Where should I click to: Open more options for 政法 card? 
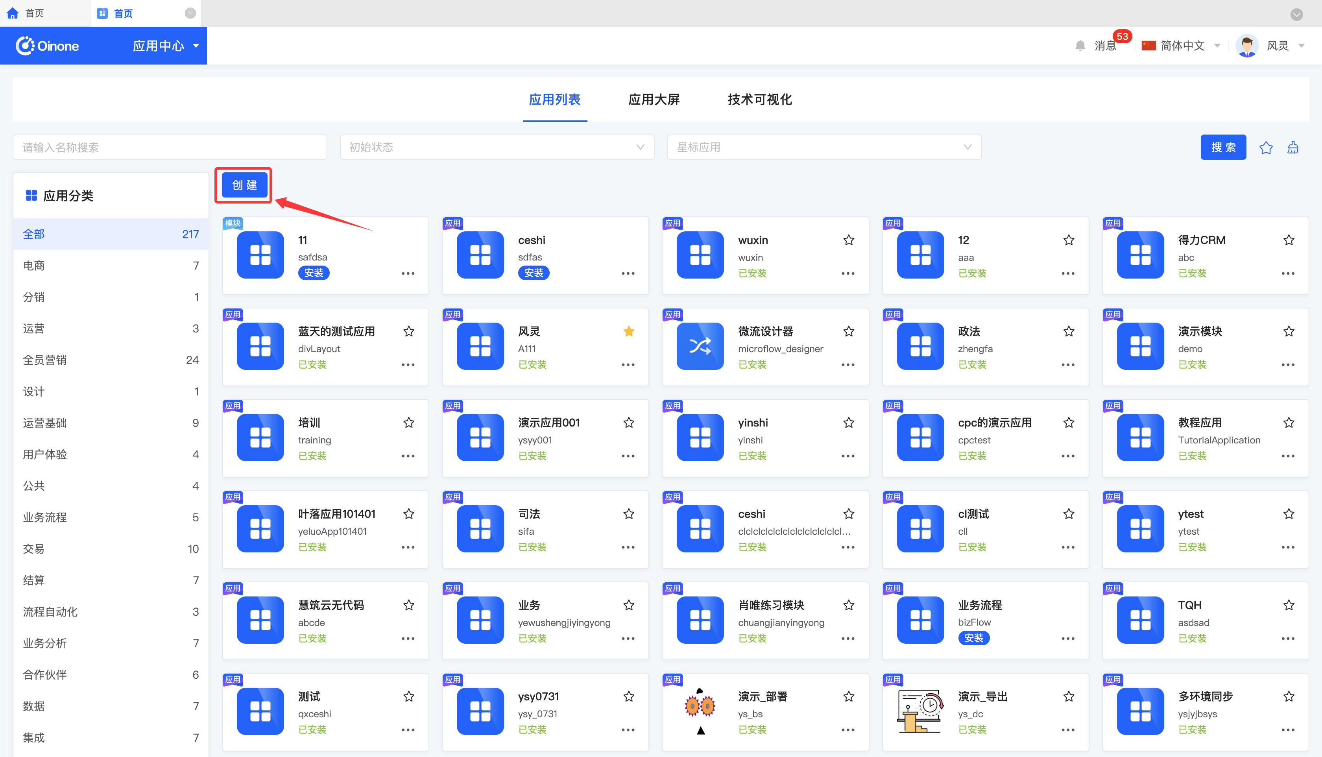click(x=1068, y=364)
